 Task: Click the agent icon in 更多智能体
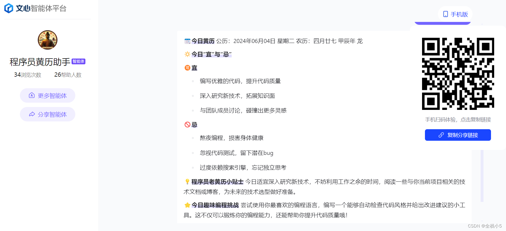(32, 95)
